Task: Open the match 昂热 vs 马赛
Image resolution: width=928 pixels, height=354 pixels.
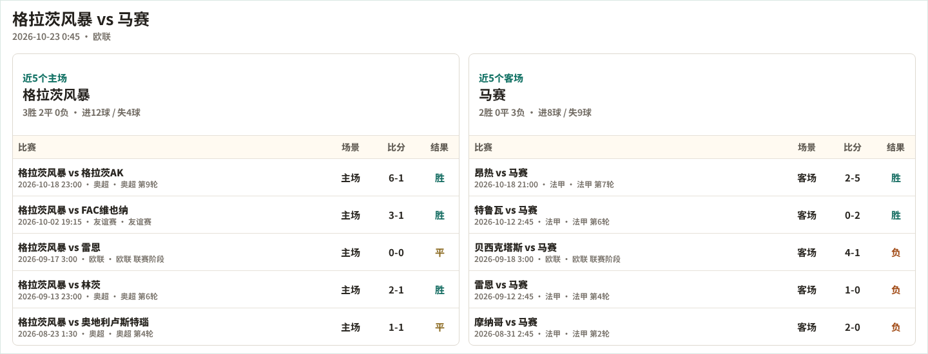Action: tap(501, 172)
